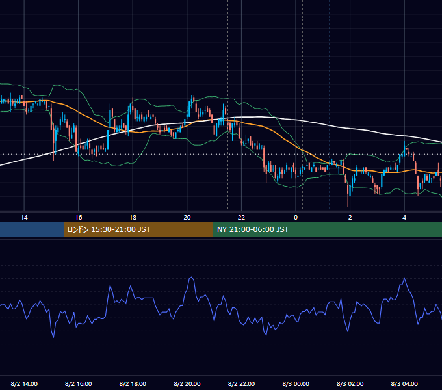Click the 8/2 14:00 time label
Image resolution: width=442 pixels, height=390 pixels.
24,383
